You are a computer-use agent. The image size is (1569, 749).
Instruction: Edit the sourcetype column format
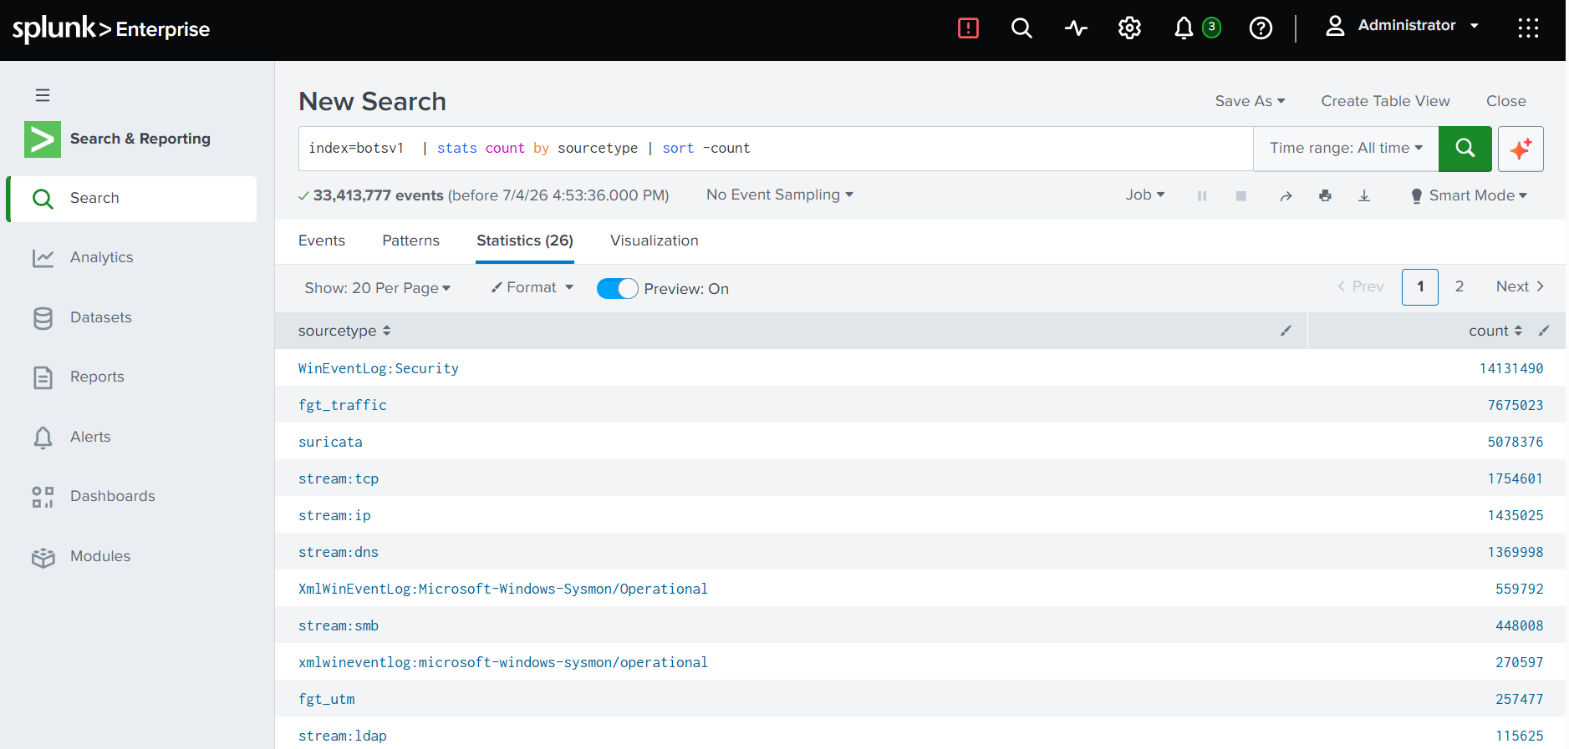tap(1286, 331)
